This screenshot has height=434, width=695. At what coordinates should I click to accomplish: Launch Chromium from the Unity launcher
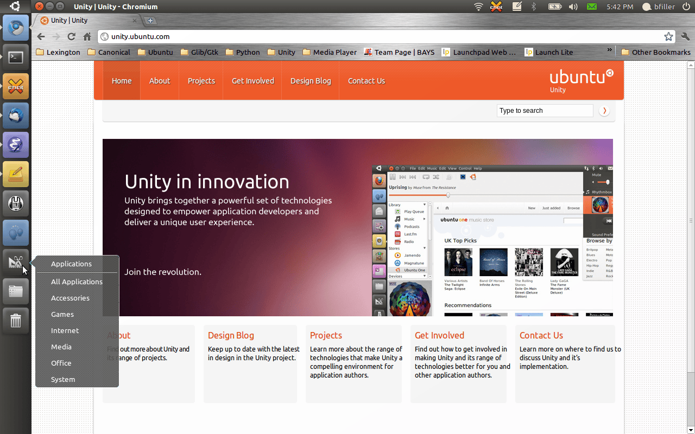[x=16, y=28]
